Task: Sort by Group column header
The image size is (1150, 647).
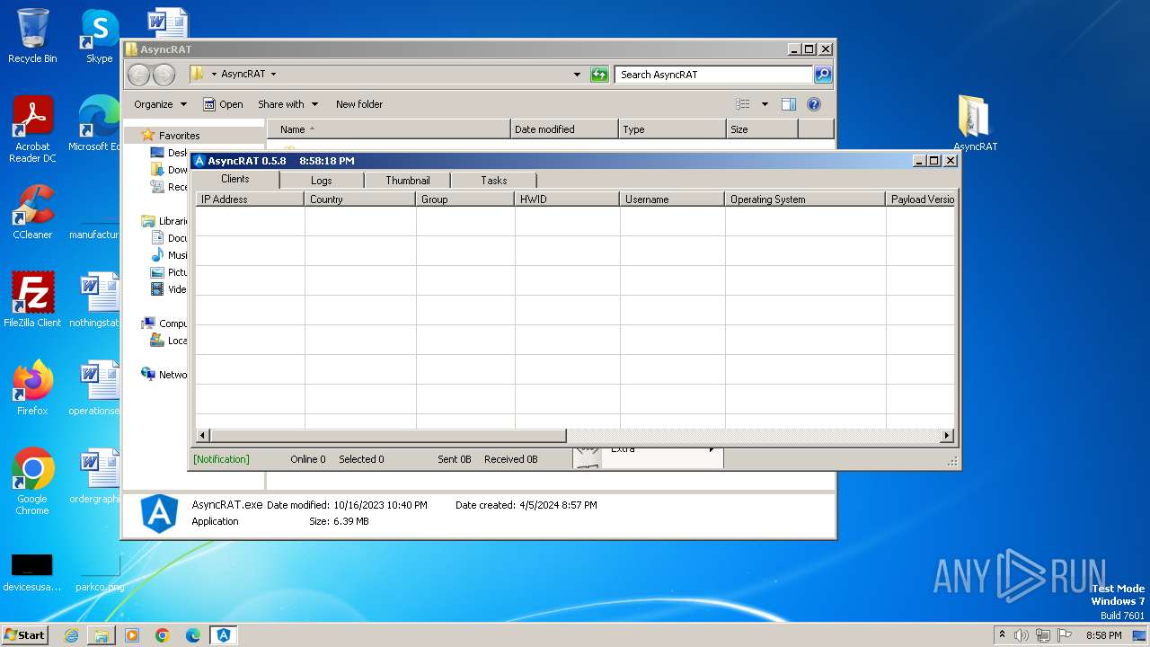Action: (465, 199)
